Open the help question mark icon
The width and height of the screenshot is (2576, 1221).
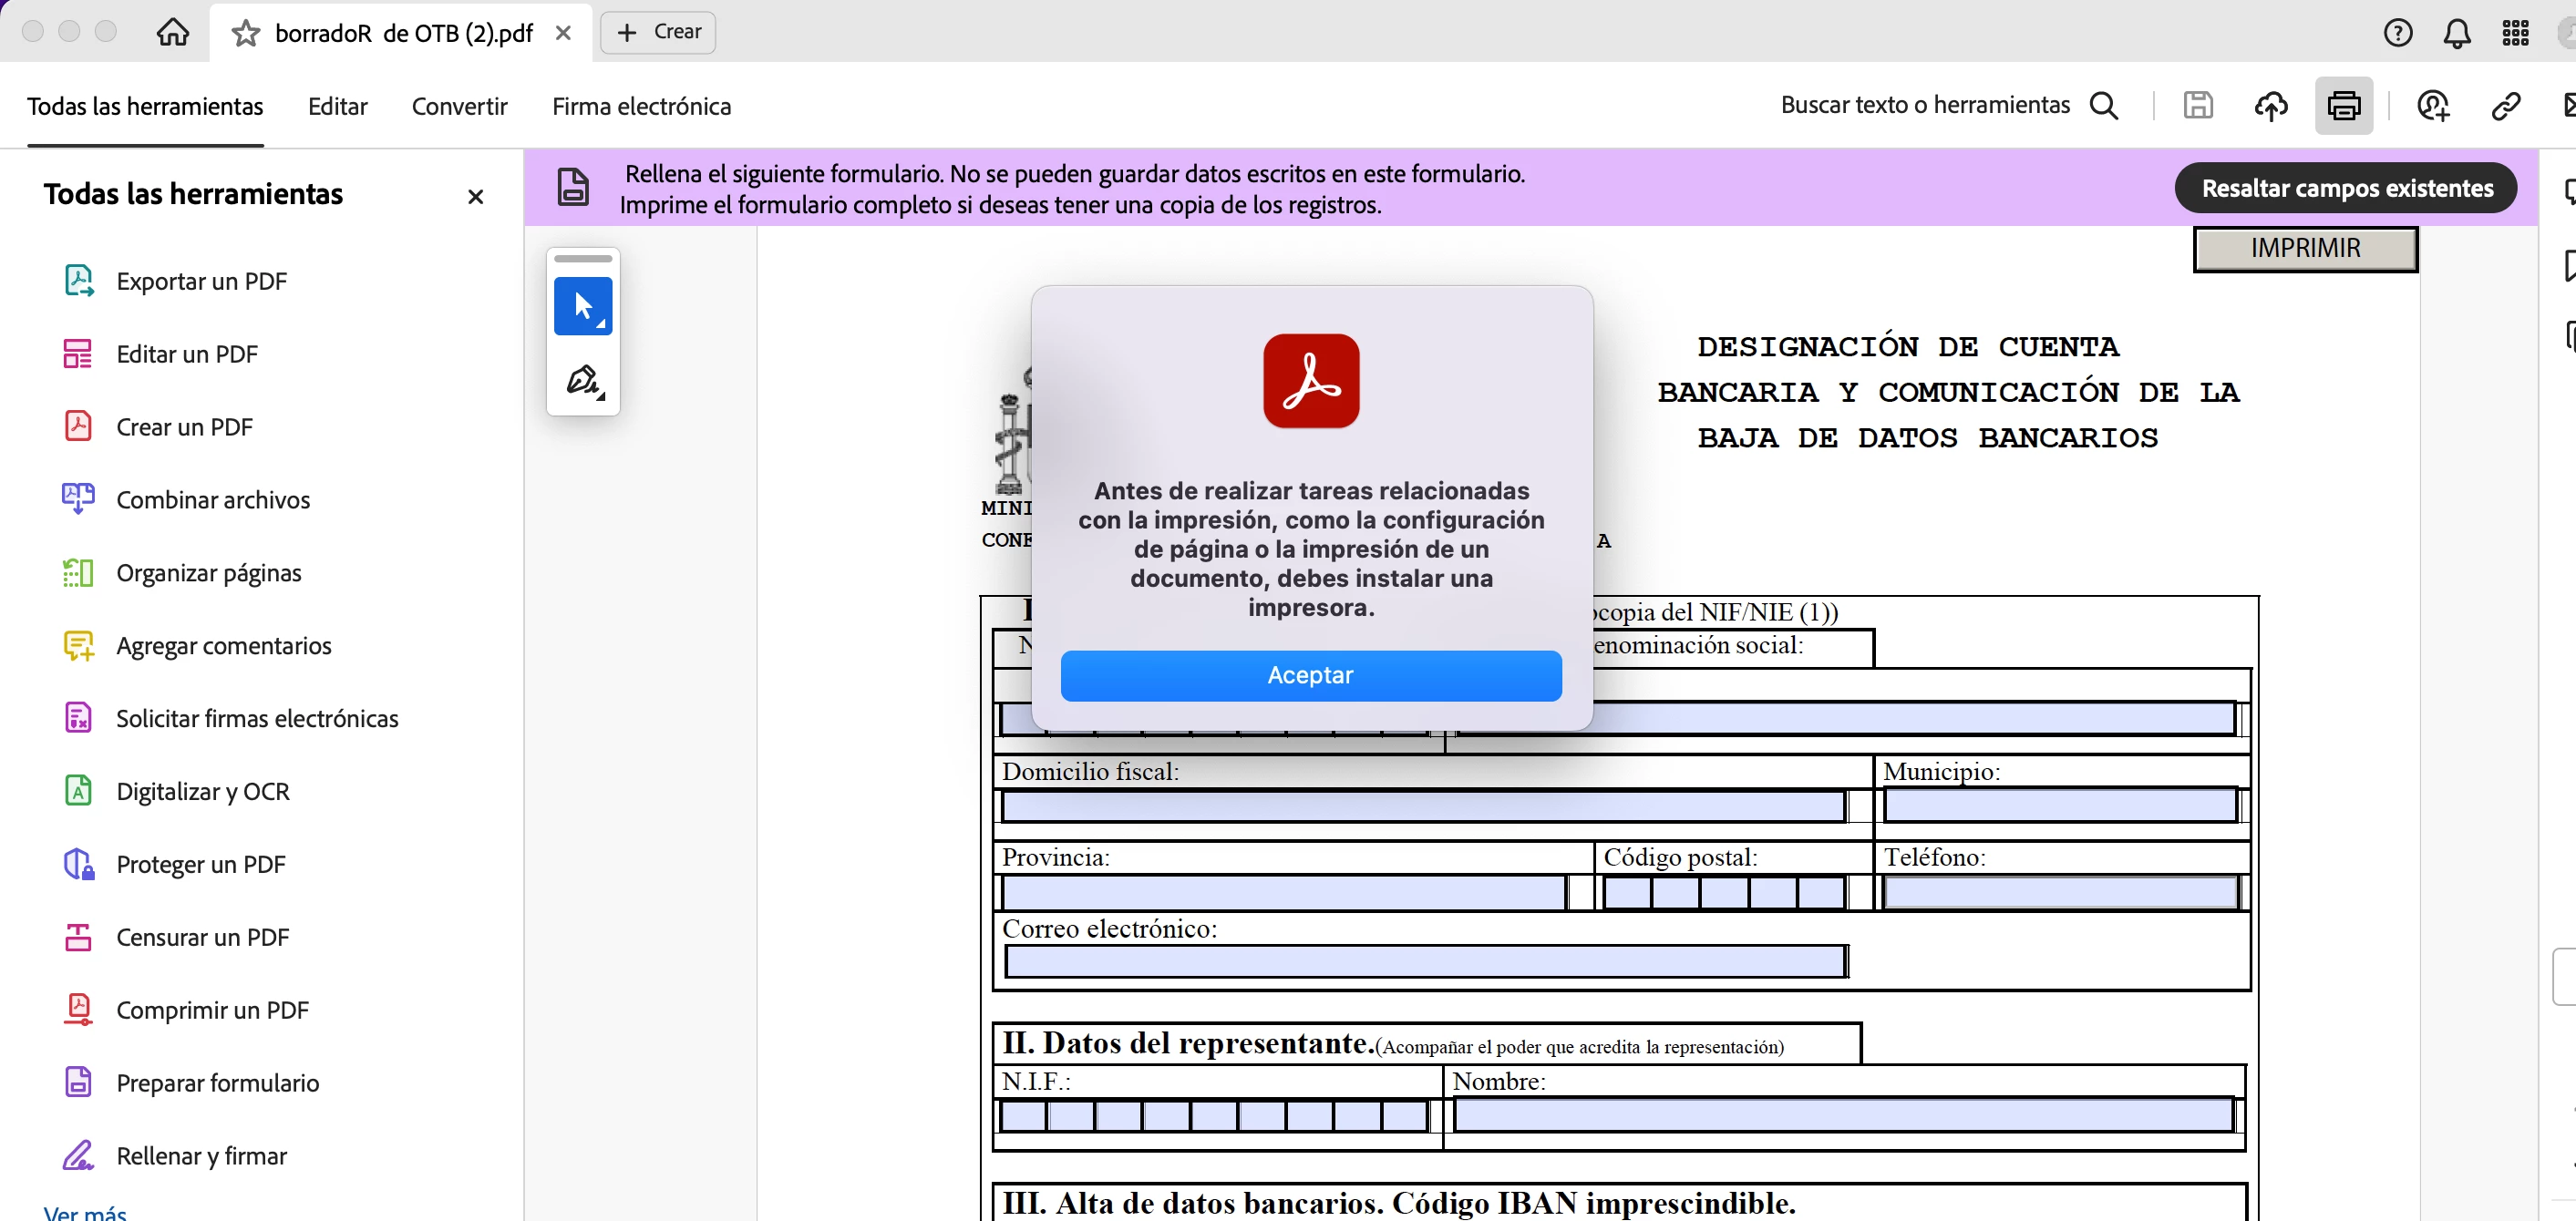point(2397,33)
